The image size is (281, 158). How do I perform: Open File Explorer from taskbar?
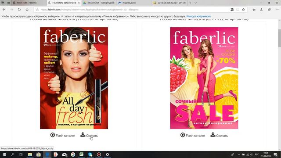30,154
